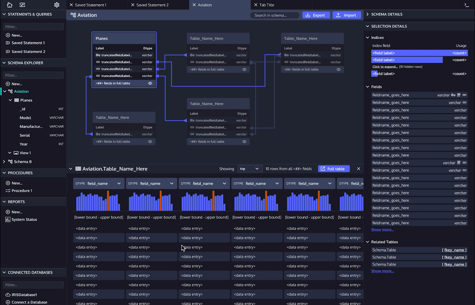Viewport: 475px width, 305px height.
Task: Click Show more under Related Tables
Action: click(383, 271)
